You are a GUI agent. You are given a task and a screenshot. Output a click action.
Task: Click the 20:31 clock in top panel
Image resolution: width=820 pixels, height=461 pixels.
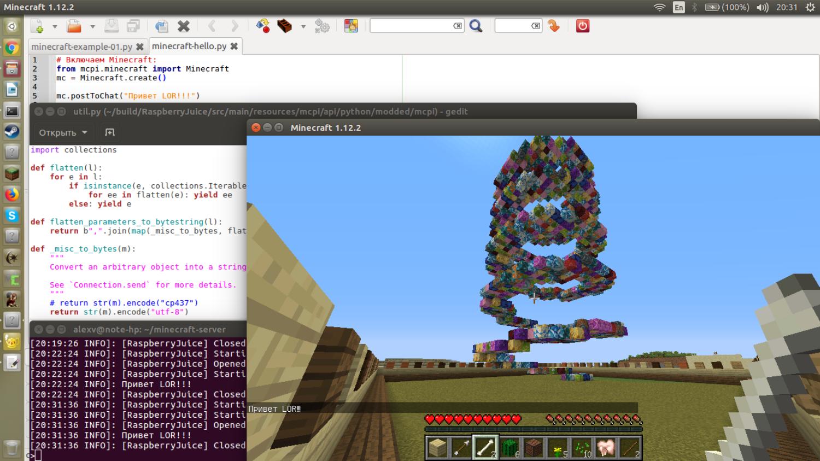tap(787, 7)
